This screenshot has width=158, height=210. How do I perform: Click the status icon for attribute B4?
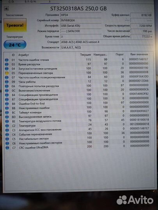(x=7, y=95)
